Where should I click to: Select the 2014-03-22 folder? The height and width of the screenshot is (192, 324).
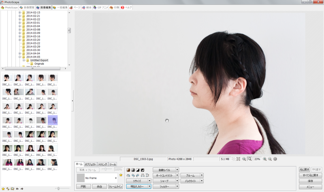tap(33, 43)
